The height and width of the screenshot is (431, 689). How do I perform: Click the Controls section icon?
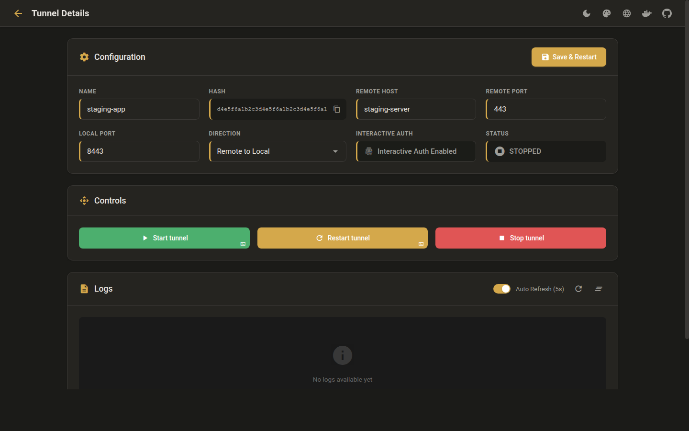point(84,201)
